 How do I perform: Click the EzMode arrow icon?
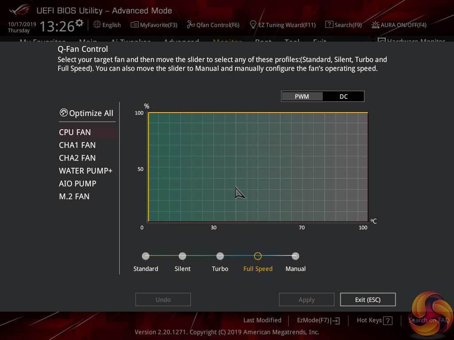coord(336,321)
